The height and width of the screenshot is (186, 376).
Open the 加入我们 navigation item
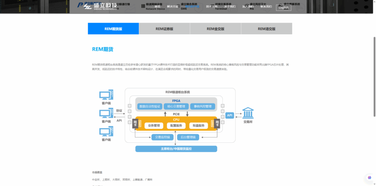[x=248, y=7]
